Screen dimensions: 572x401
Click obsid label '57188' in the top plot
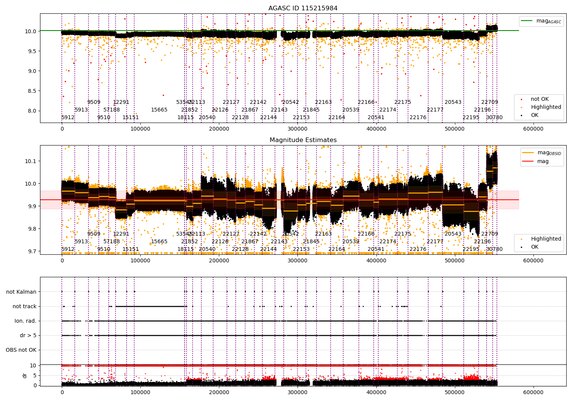point(112,110)
